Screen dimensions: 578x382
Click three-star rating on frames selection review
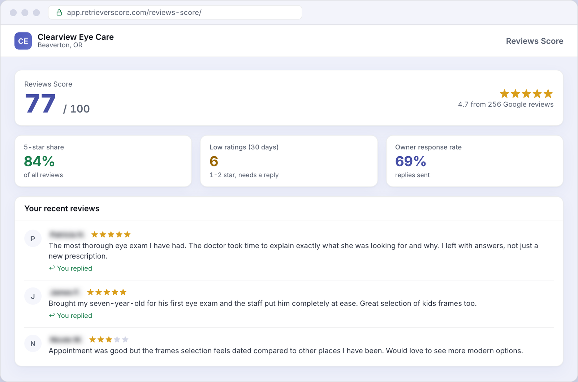coord(109,339)
